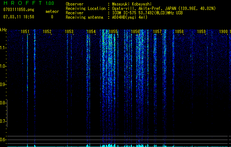Click the Observer field label
The image size is (231, 147).
[75, 4]
